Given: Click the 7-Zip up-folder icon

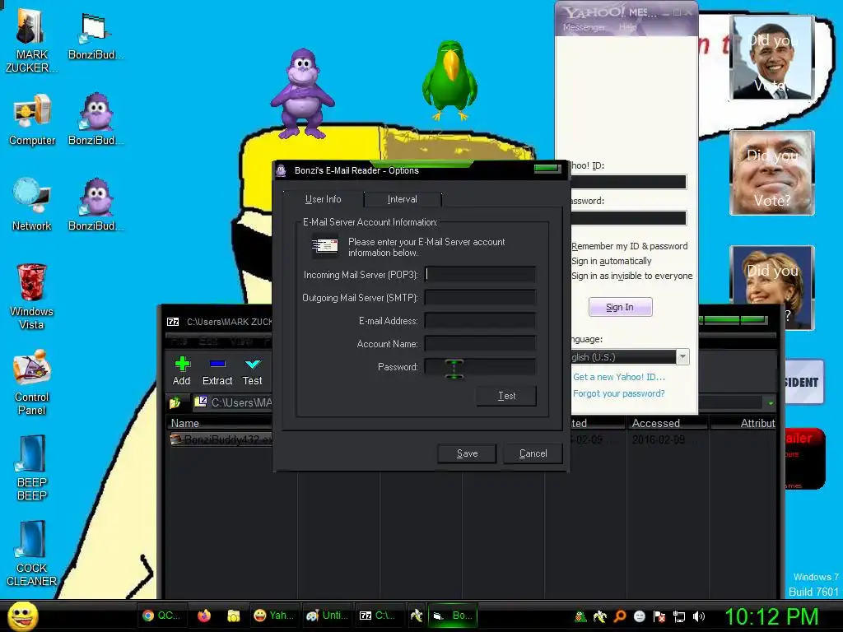Looking at the screenshot, I should tap(175, 402).
